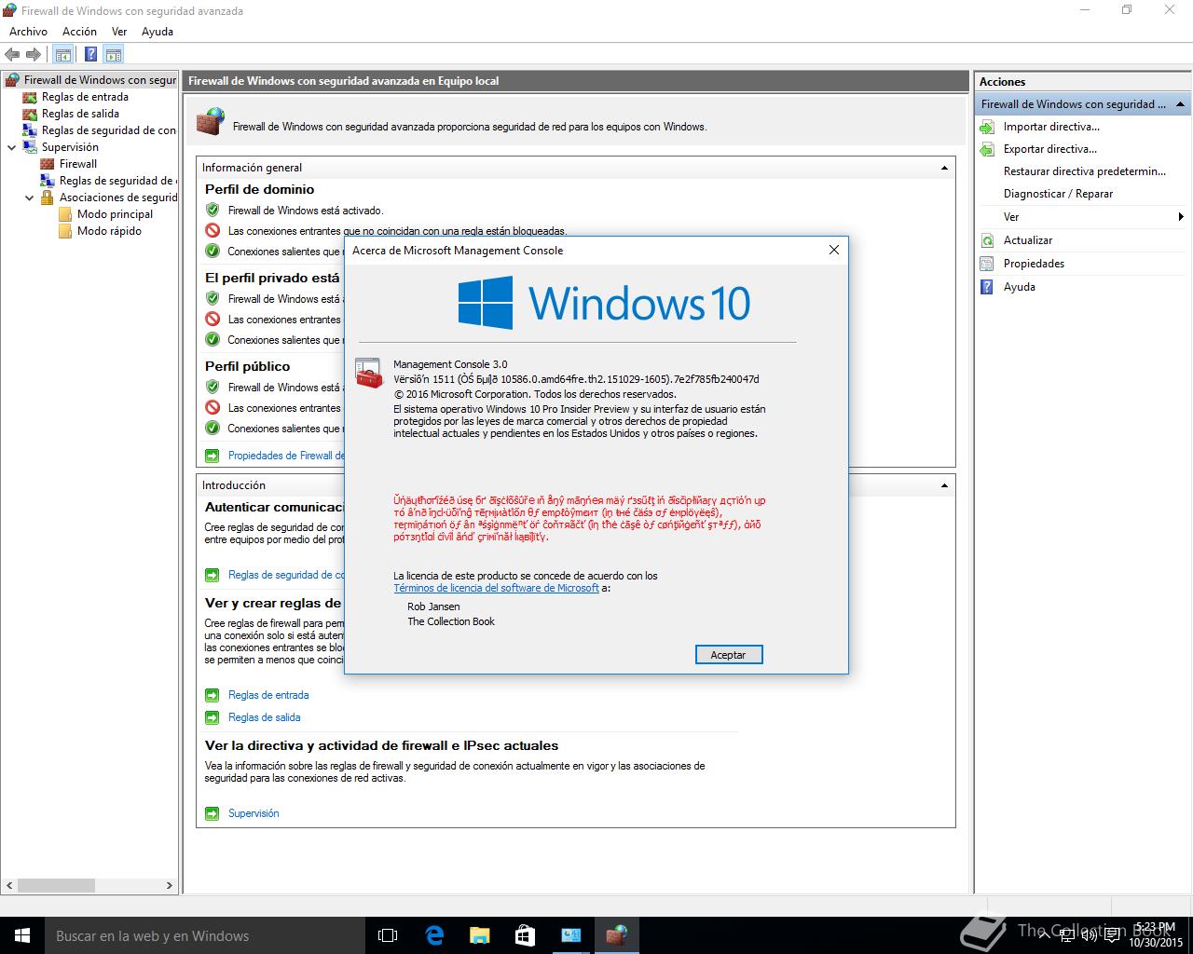Click scroll left arrow of tree pane
Viewport: 1193px width, 954px height.
pyautogui.click(x=9, y=886)
